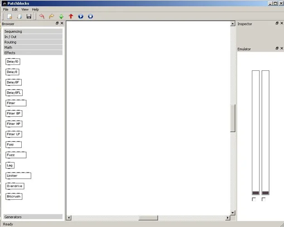284x227 pixels.
Task: Select the Lag block
Action: (10, 165)
